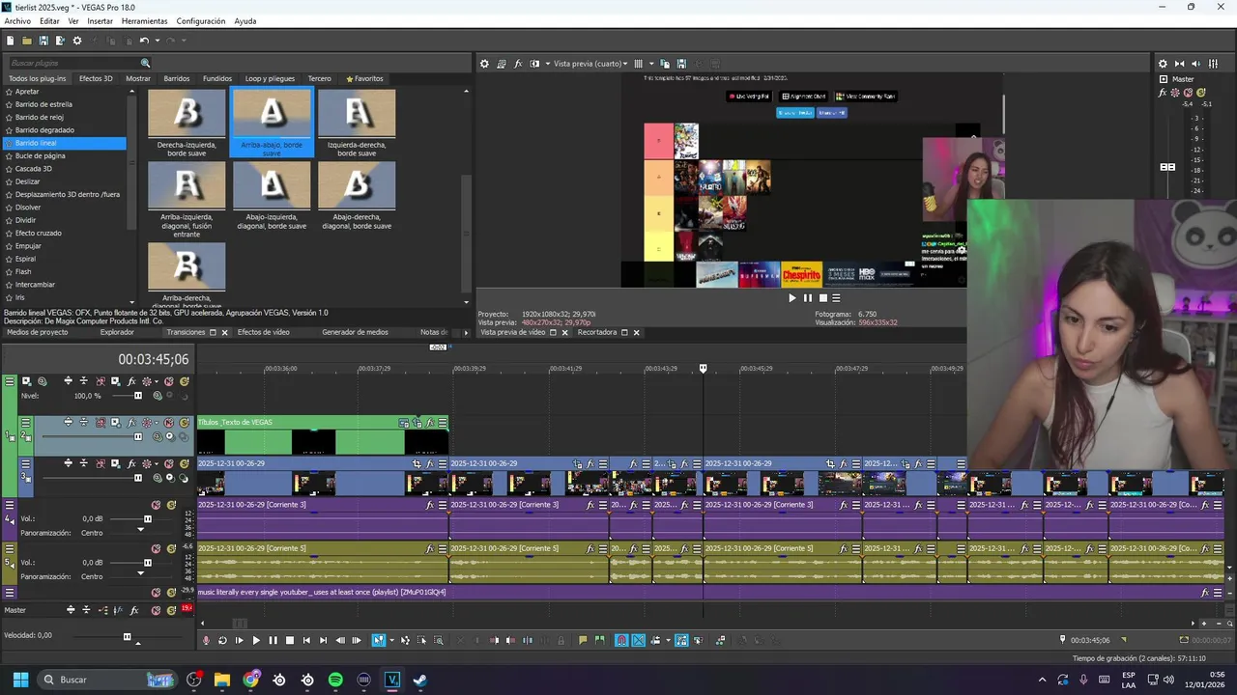Image resolution: width=1237 pixels, height=695 pixels.
Task: Open the Herramientas menu
Action: click(x=144, y=21)
